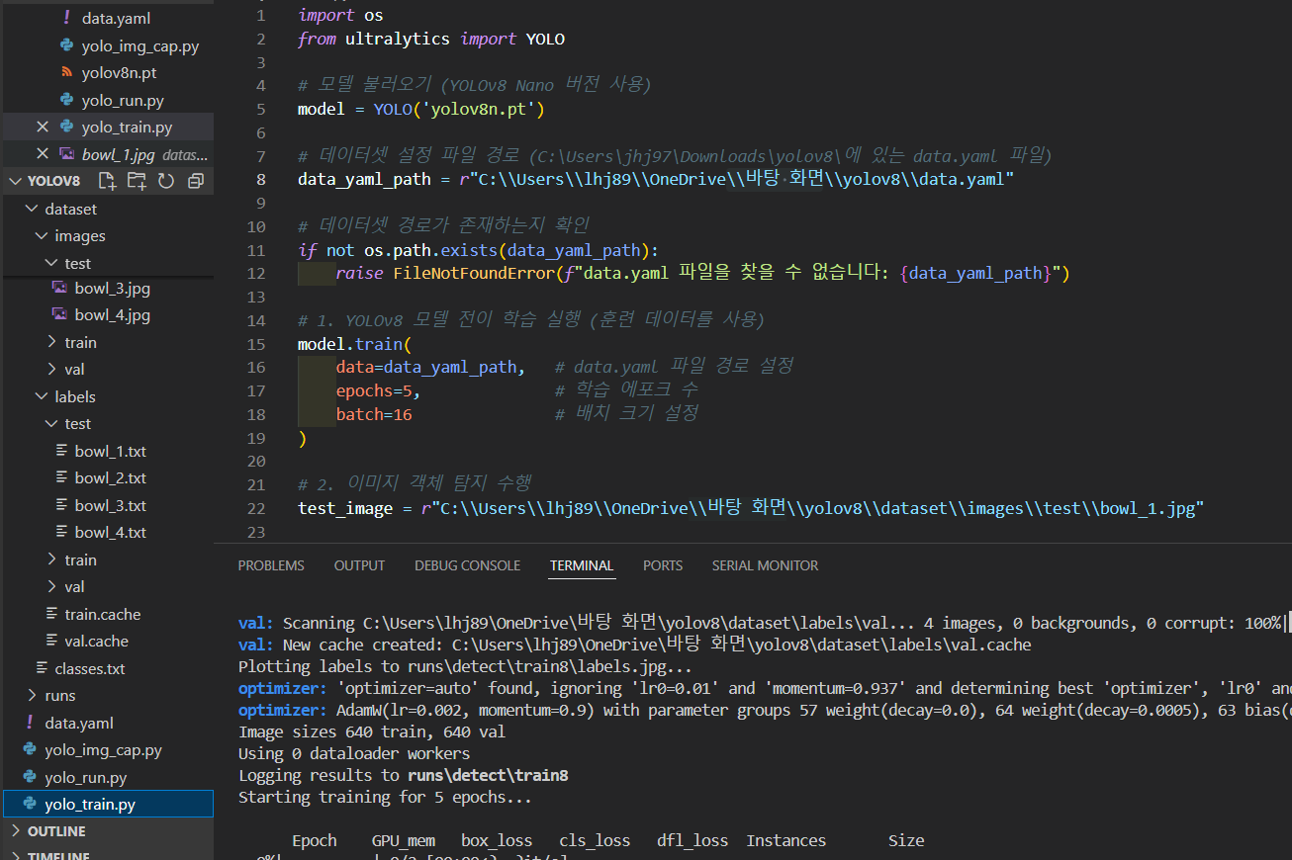Click 'Plotting labels to runs\detect\train8\labels.jpg...' in terminal

(465, 666)
